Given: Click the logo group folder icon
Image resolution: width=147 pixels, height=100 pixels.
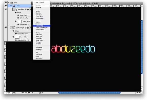Looking at the screenshot, I should pyautogui.click(x=11, y=3).
